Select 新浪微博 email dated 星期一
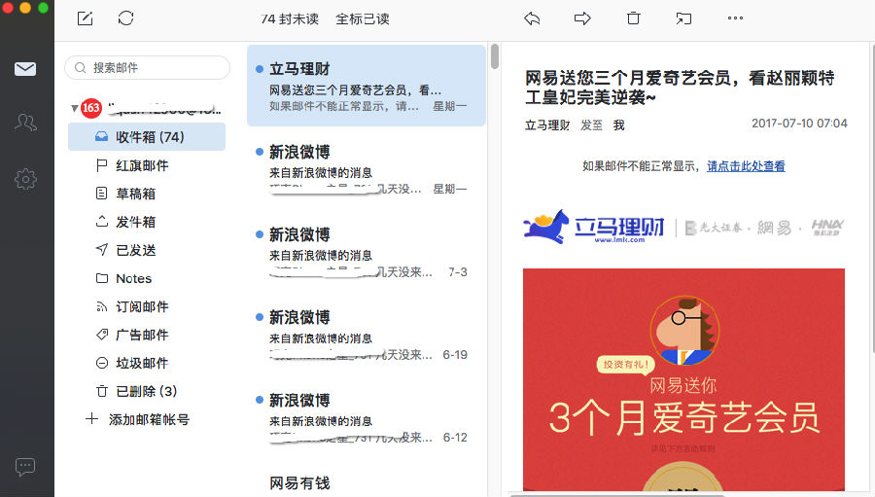Image resolution: width=875 pixels, height=497 pixels. tap(367, 168)
